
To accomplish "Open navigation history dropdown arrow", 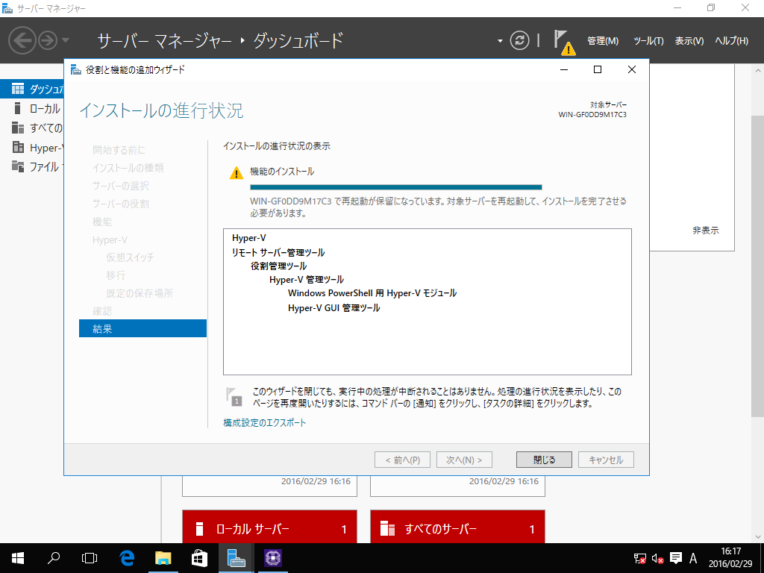I will (x=66, y=40).
